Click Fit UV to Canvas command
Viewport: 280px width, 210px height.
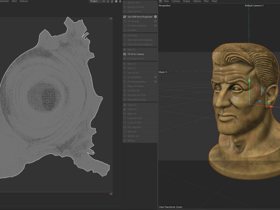click(135, 54)
